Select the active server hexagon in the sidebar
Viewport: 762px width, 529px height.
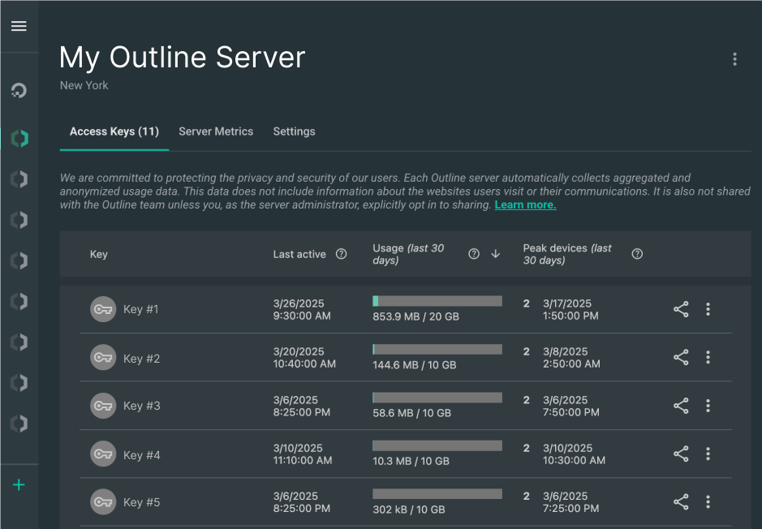19,138
